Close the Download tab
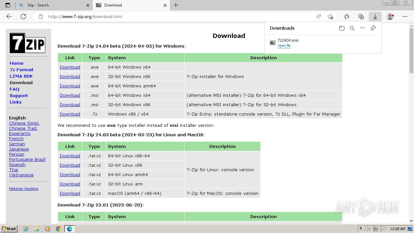This screenshot has width=414, height=233. [x=165, y=5]
